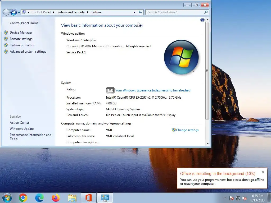The image size is (271, 203).
Task: Click the search magnifier icon
Action: pos(206,12)
